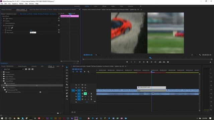This screenshot has height=120, width=214.
Task: Collapse the Video Effects folder
Action: coord(2,81)
